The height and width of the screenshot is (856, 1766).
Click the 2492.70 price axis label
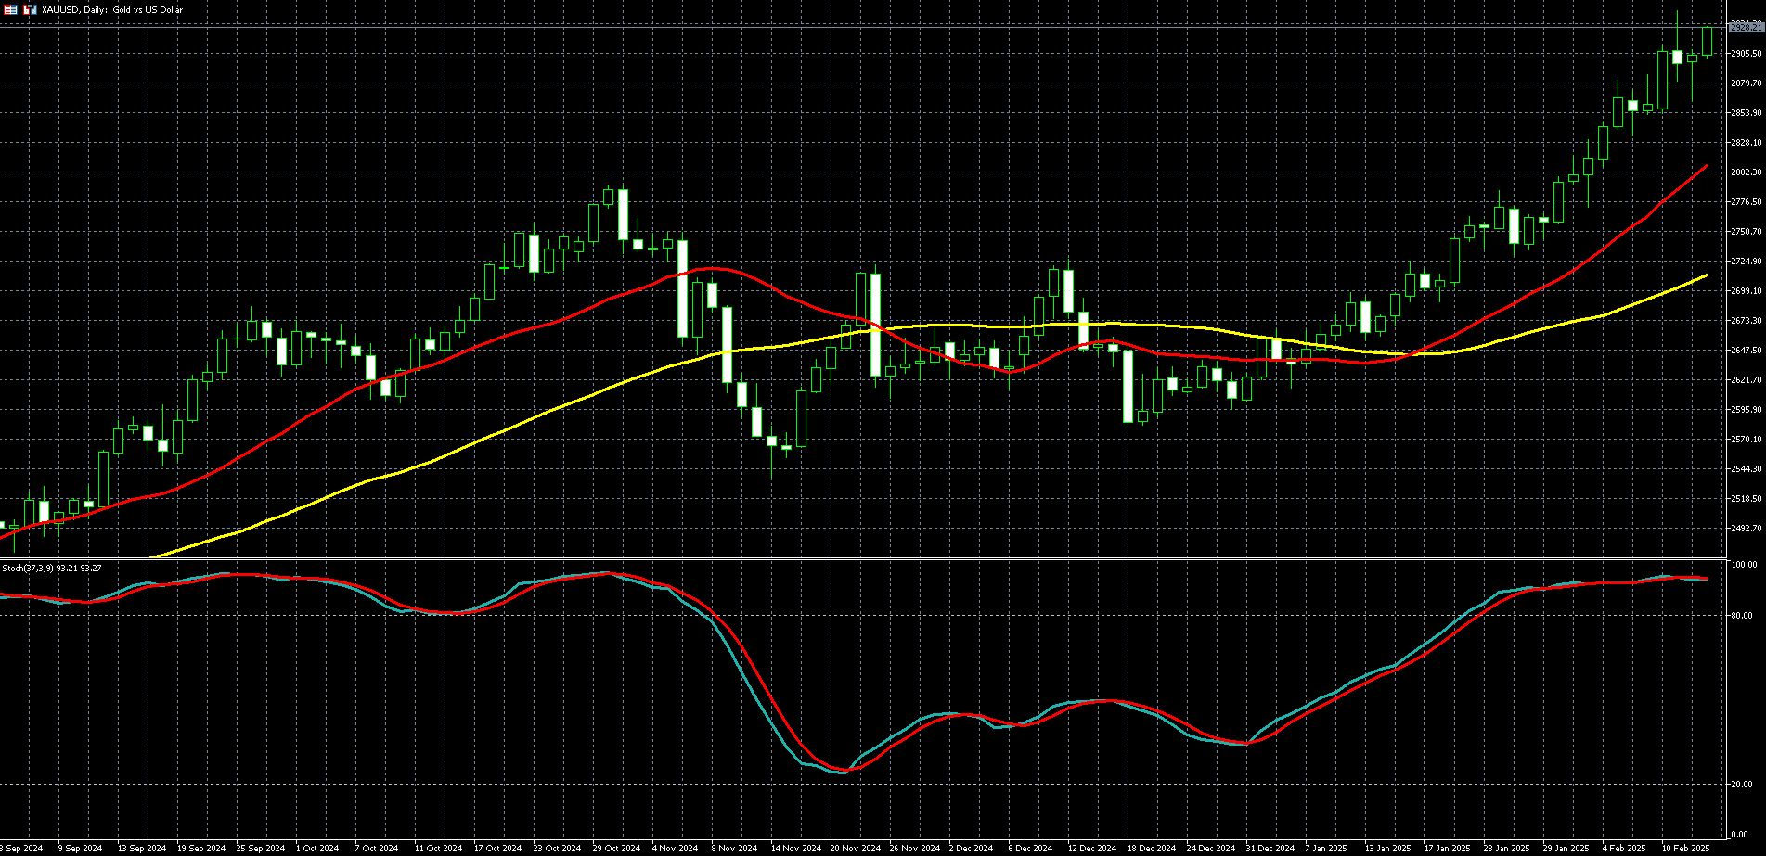pos(1746,529)
